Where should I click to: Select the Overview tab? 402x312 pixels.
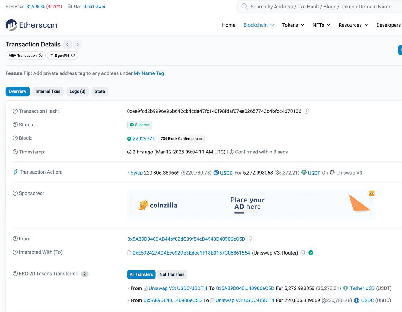pyautogui.click(x=18, y=91)
